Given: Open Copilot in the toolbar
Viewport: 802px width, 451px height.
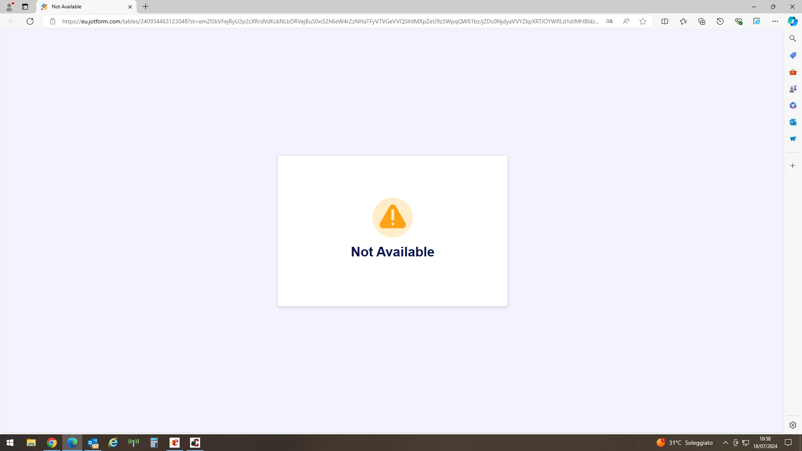Looking at the screenshot, I should point(792,21).
